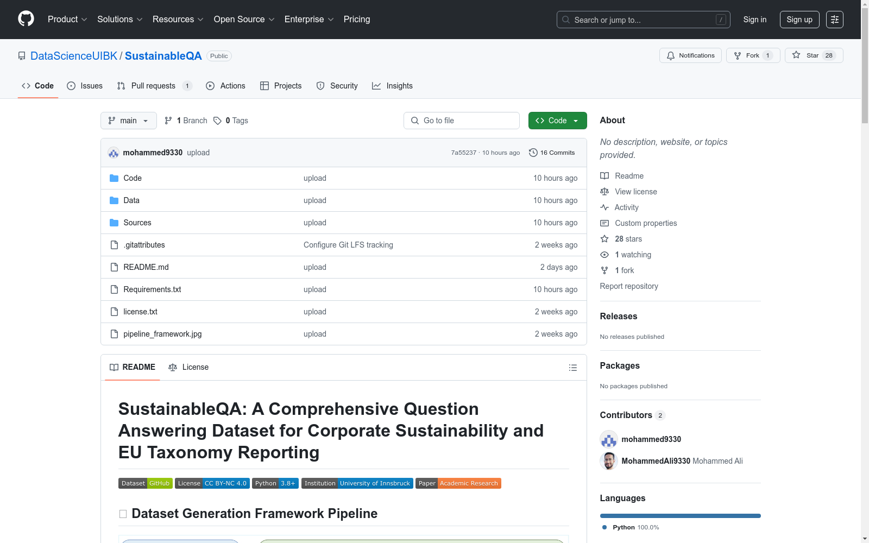Viewport: 869px width, 543px height.
Task: Expand the Product menu
Action: [x=67, y=20]
